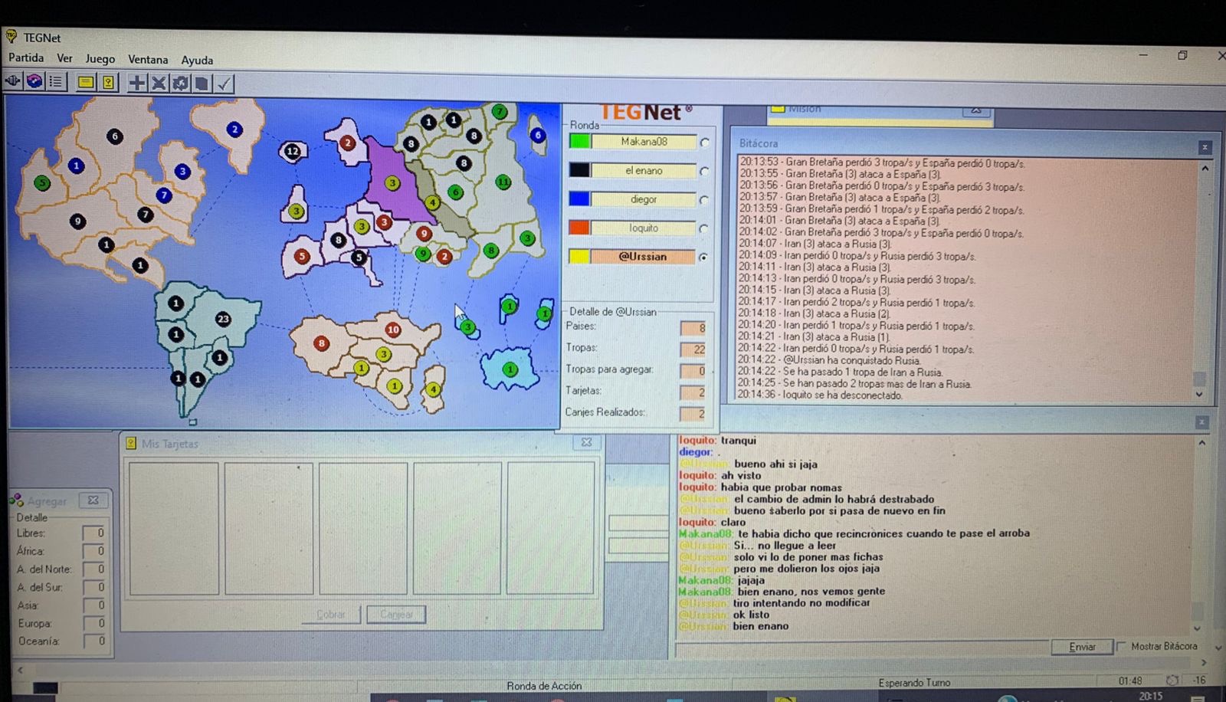
Task: Click the África troops field
Action: [93, 550]
